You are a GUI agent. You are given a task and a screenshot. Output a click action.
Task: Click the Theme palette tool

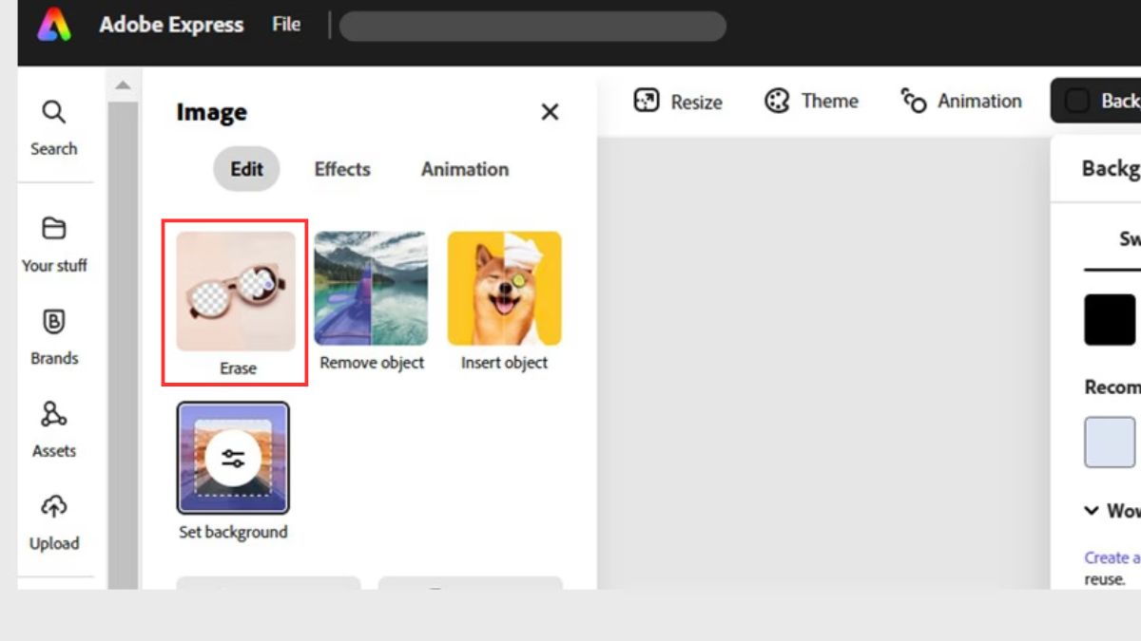click(811, 101)
